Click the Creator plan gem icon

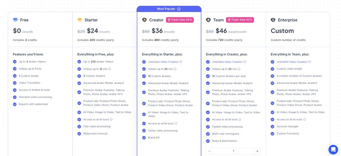pos(144,20)
